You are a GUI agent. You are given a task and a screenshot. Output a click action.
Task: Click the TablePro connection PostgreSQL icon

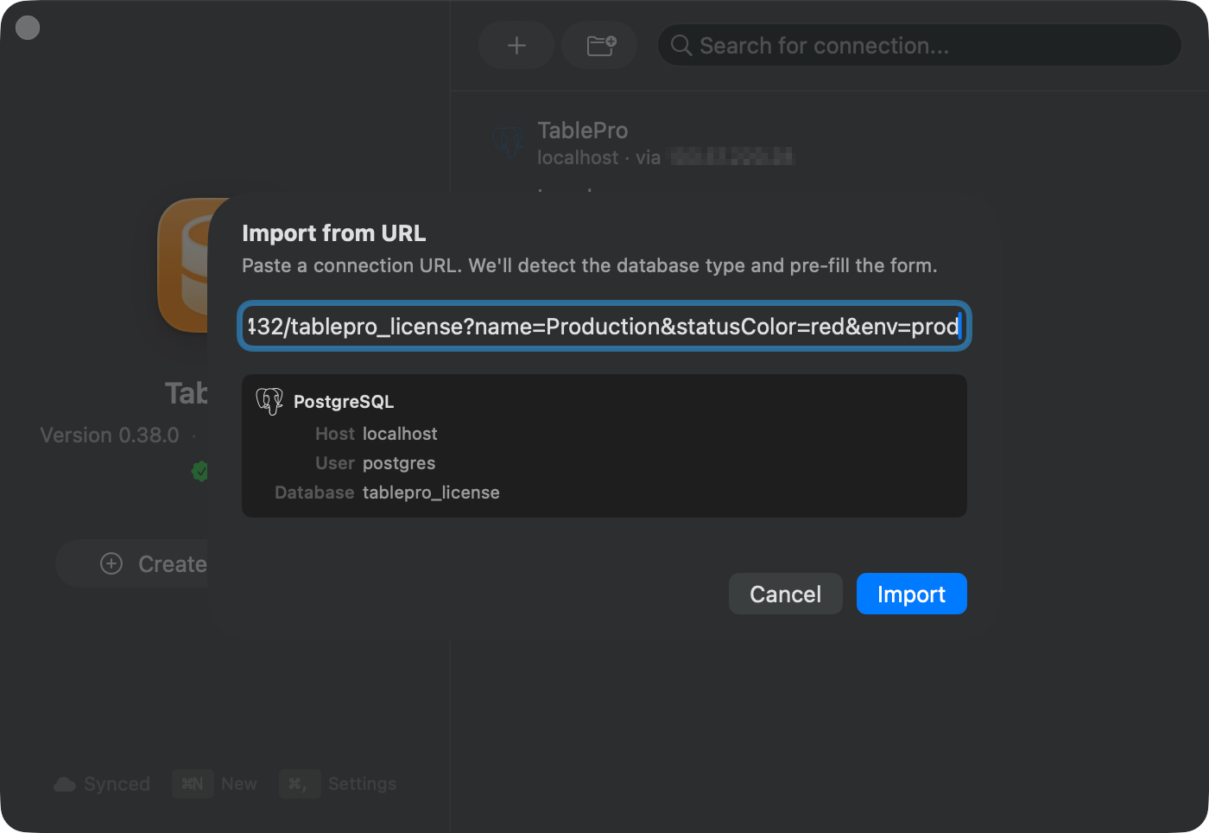508,142
